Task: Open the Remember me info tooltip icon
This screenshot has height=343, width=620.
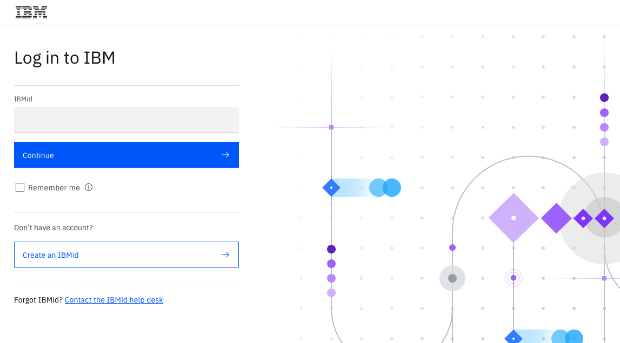Action: pyautogui.click(x=89, y=188)
